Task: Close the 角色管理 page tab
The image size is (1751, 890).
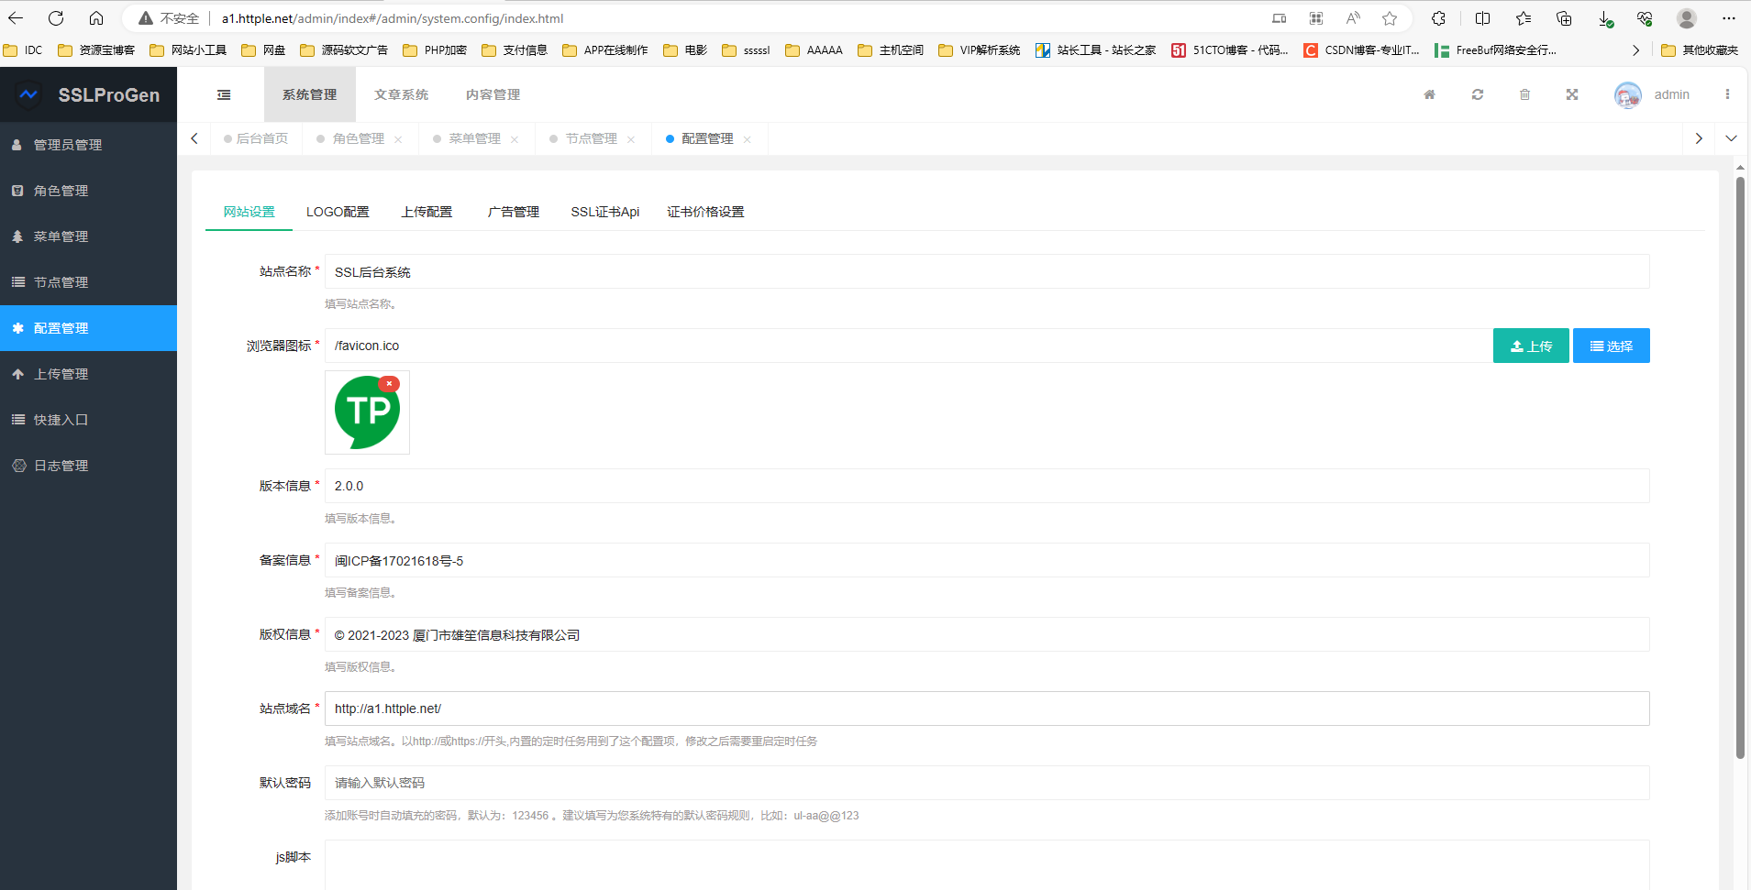Action: click(x=398, y=139)
